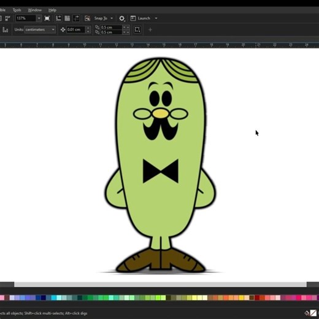This screenshot has width=319, height=319.
Task: Click the Full-screen preview icon
Action: click(47, 18)
